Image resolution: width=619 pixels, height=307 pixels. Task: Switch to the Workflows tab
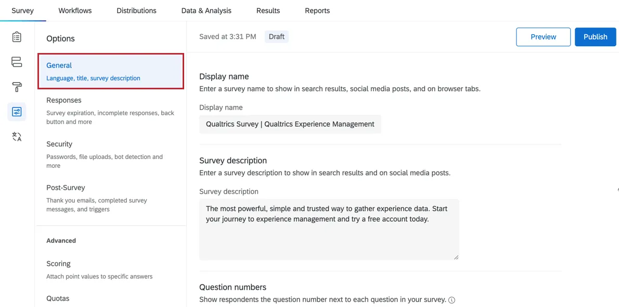(74, 10)
